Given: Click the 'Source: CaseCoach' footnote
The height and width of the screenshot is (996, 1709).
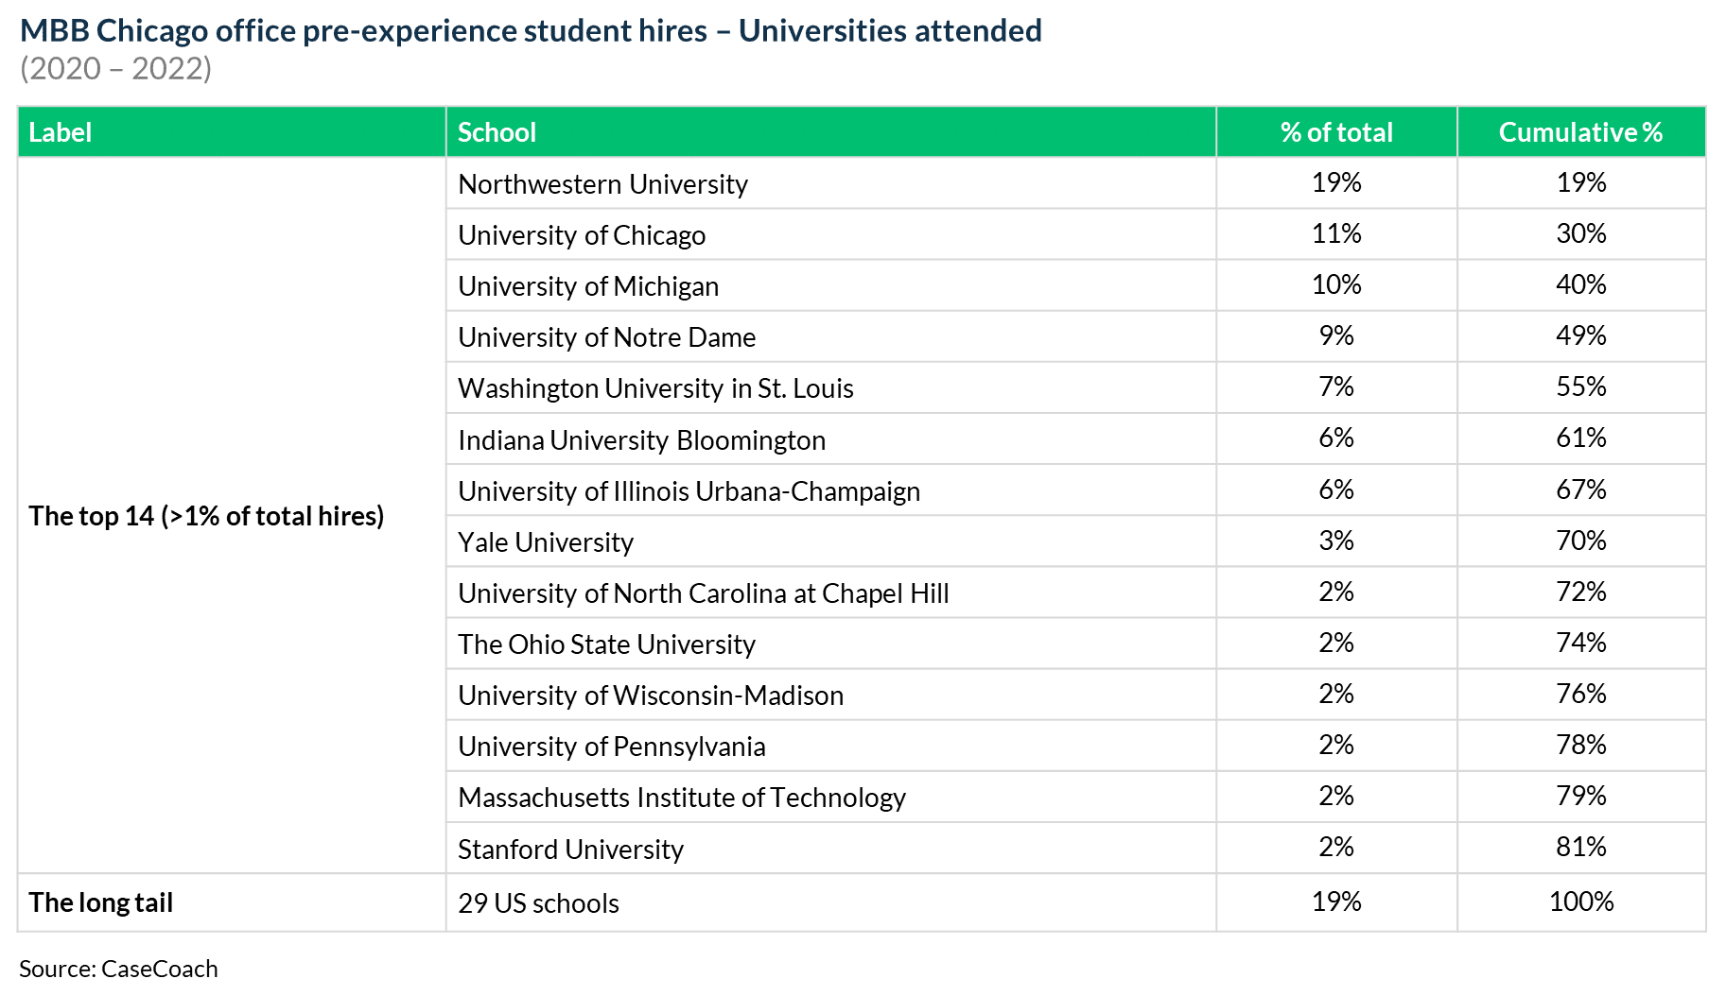Looking at the screenshot, I should (x=118, y=969).
